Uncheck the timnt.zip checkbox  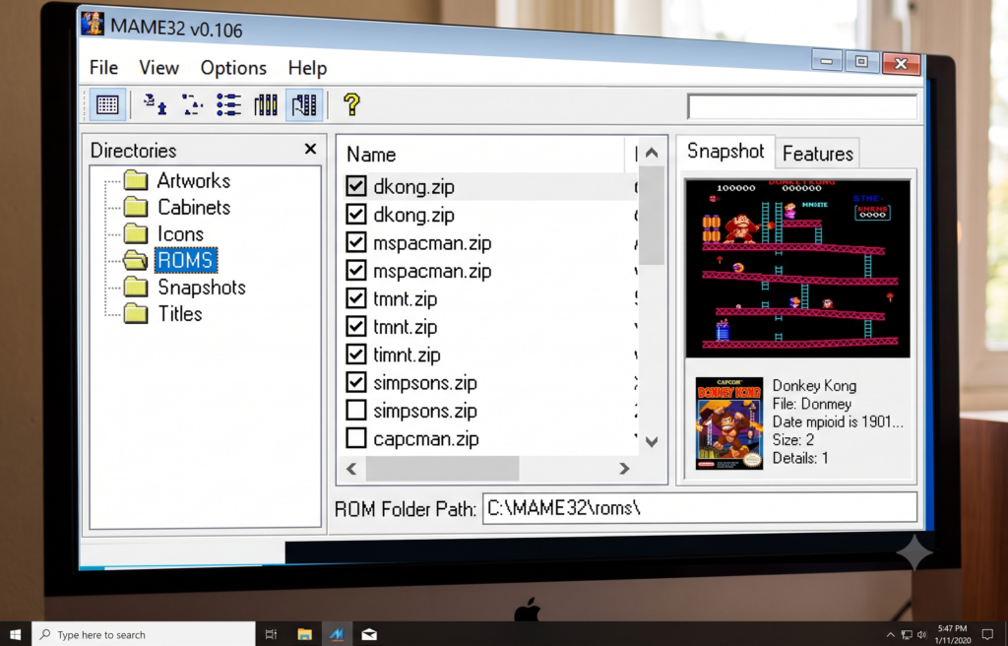[356, 355]
